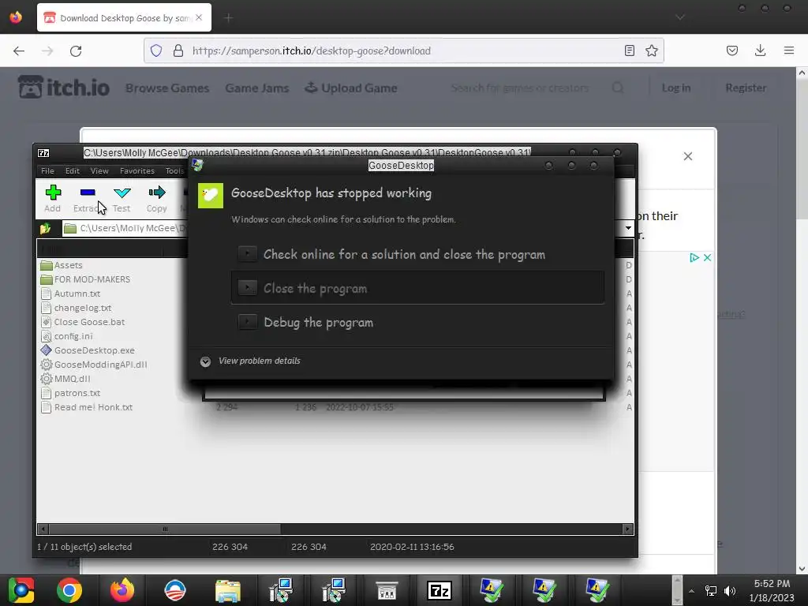This screenshot has width=808, height=606.
Task: Choose Check online for a solution option
Action: (x=417, y=254)
